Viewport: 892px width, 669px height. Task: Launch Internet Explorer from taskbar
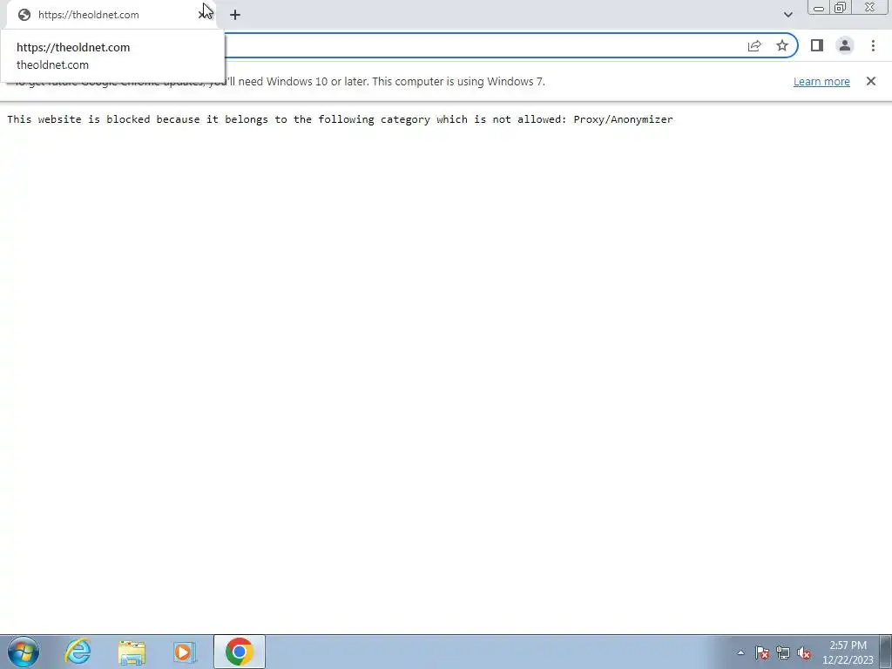click(78, 652)
